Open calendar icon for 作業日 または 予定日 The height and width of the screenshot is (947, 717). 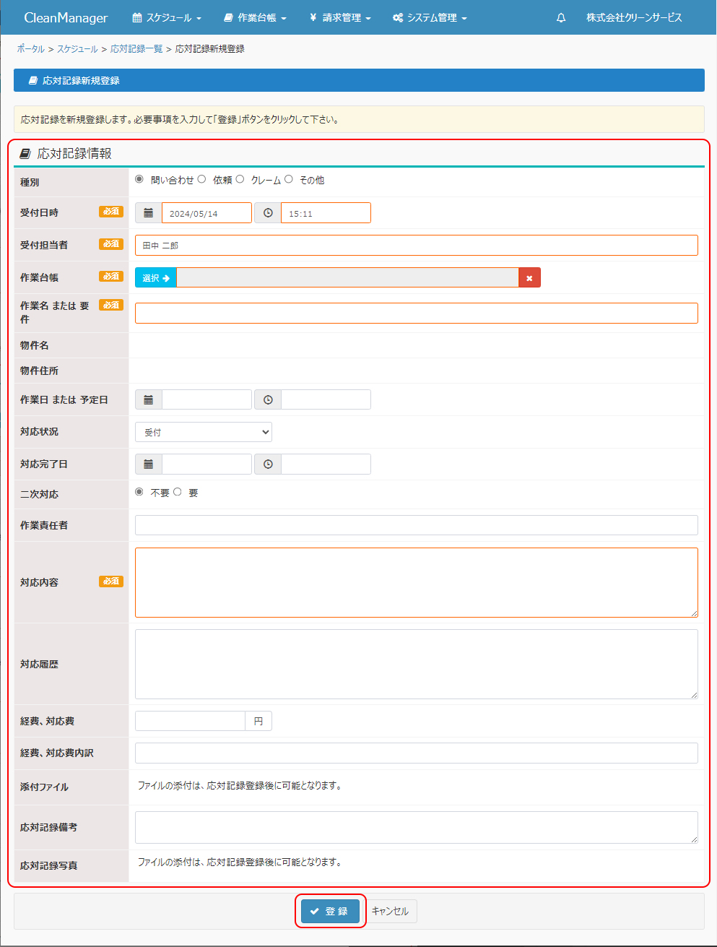coord(148,399)
